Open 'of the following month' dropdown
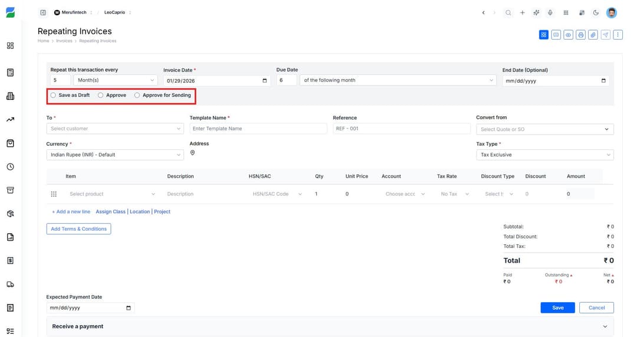This screenshot has width=637, height=337. 398,80
